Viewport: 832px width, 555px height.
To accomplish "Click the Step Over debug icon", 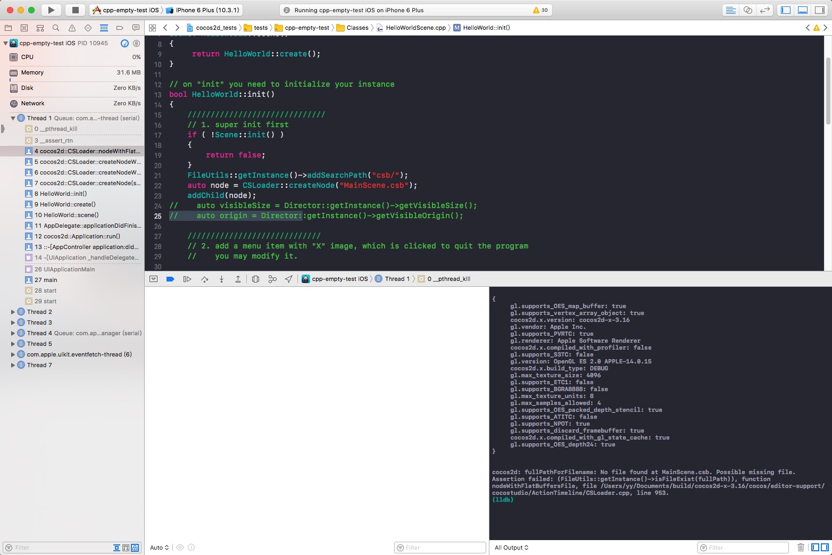I will pyautogui.click(x=204, y=279).
